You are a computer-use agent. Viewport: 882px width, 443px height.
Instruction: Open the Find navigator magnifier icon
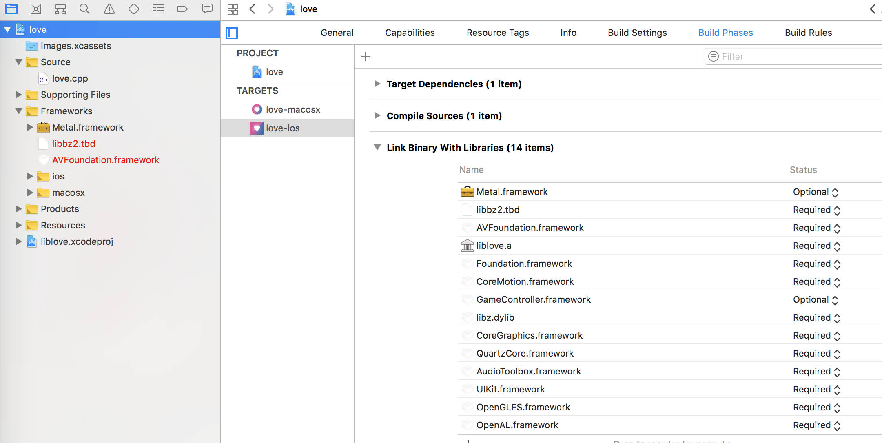point(84,9)
